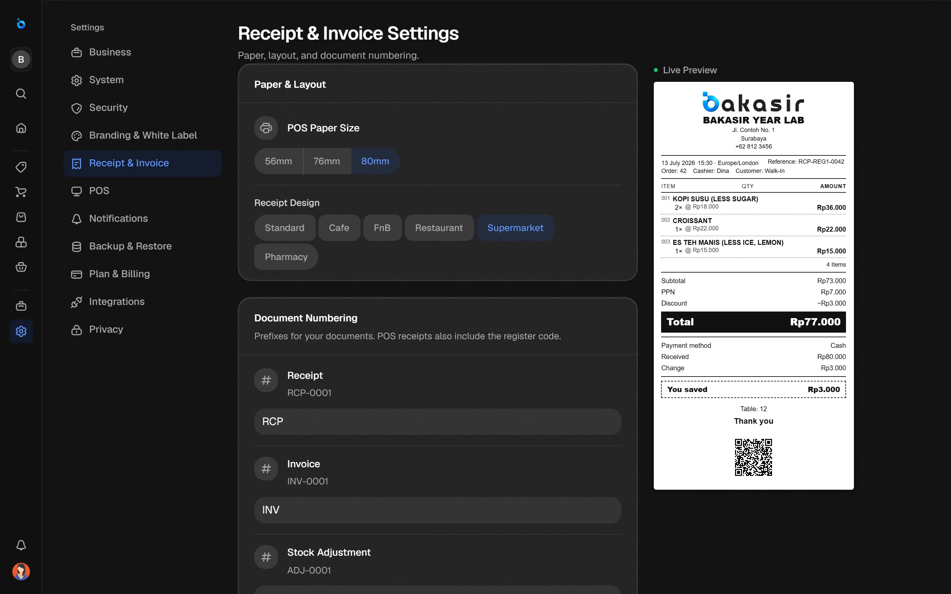951x594 pixels.
Task: Choose the FnB receipt design
Action: pos(382,228)
